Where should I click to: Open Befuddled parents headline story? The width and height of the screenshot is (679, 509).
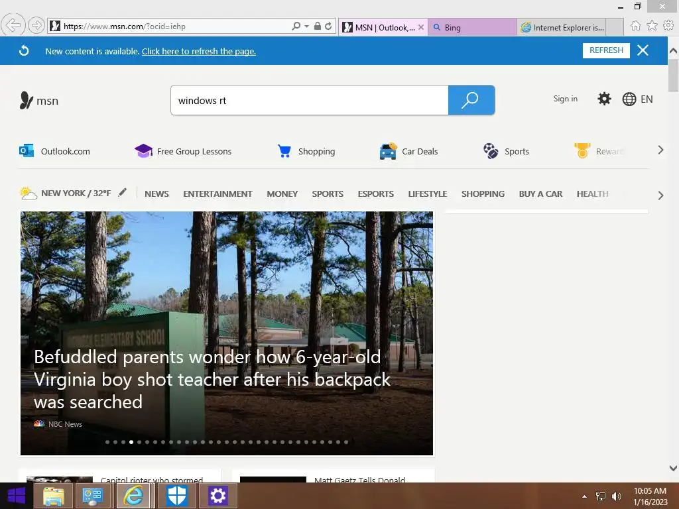212,379
